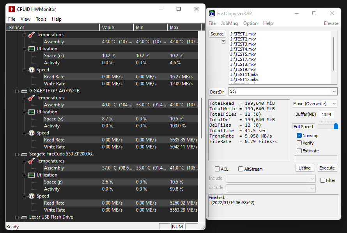Image resolution: width=347 pixels, height=233 pixels.
Task: Collapse Seagate Utilization branch
Action: pos(24,175)
